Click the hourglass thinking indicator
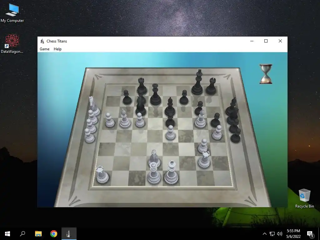This screenshot has width=320, height=240. point(266,74)
